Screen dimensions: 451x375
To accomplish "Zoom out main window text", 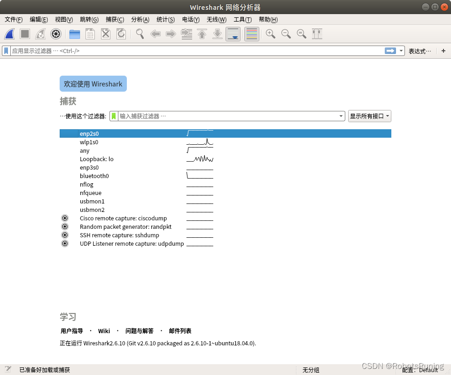I will (286, 34).
